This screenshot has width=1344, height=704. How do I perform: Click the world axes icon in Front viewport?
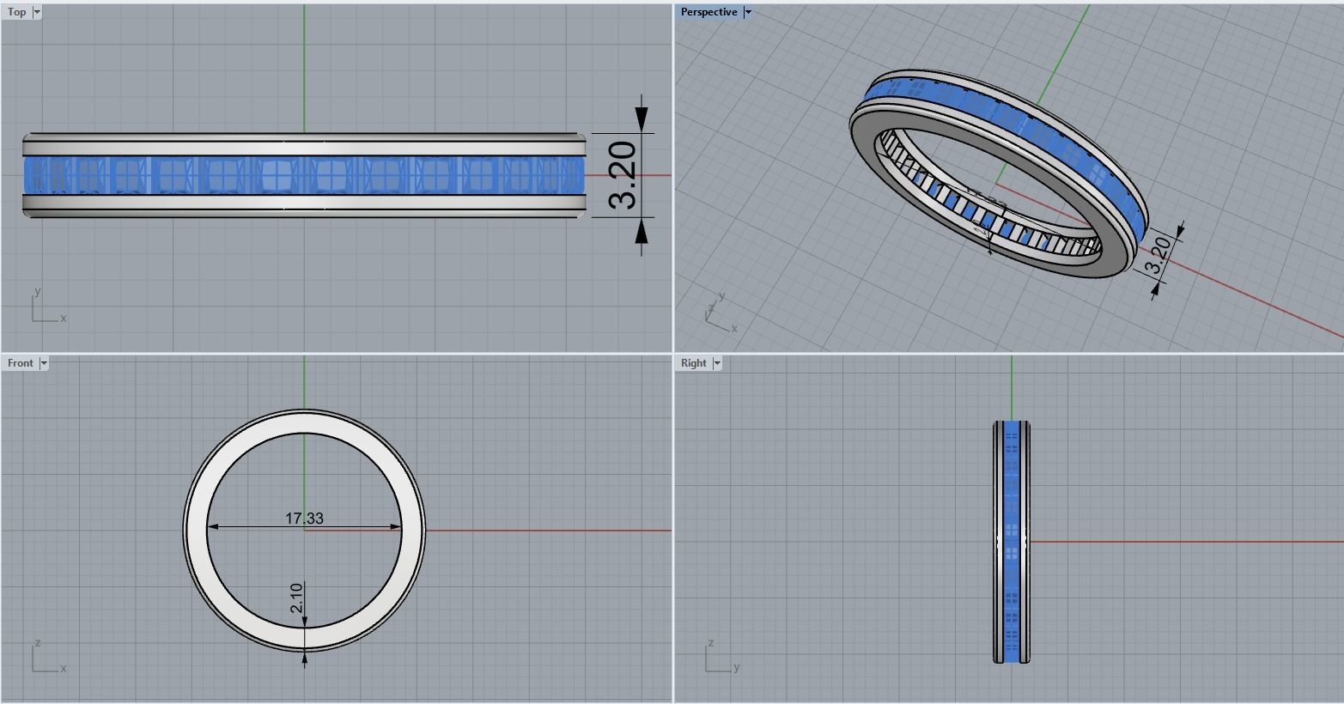point(47,657)
